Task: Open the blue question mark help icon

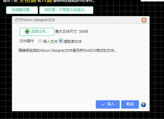Action: coord(143,104)
